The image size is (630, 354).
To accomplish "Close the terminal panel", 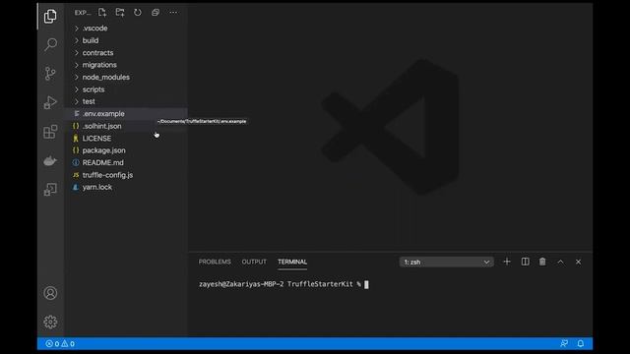I will (x=578, y=263).
